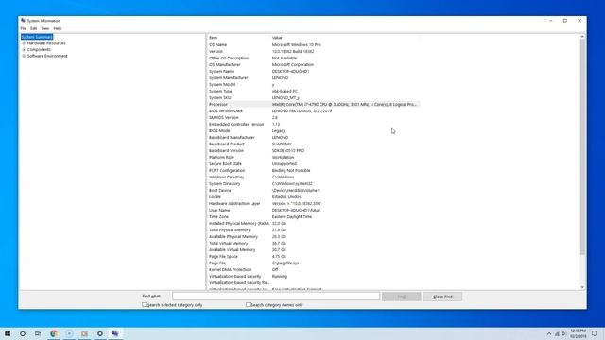Select the SMBIOS Version row
The height and width of the screenshot is (340, 605).
click(x=313, y=117)
